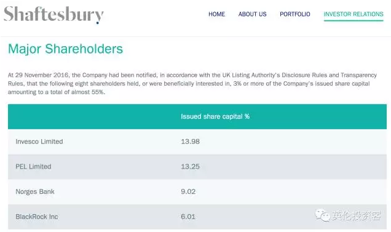Click the Major Shareholders heading
Viewport: 391px width, 232px height.
point(65,49)
